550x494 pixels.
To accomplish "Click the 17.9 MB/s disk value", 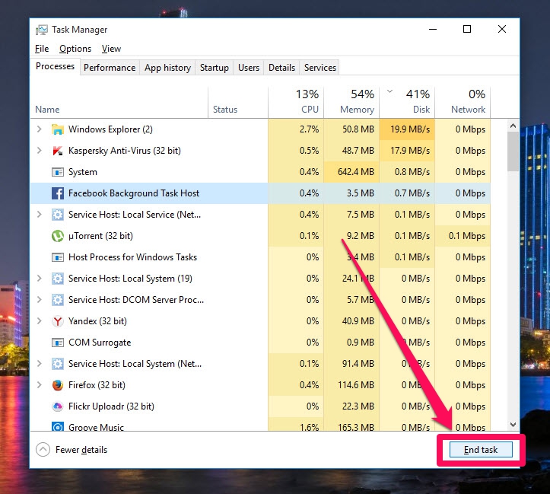I will click(x=410, y=151).
